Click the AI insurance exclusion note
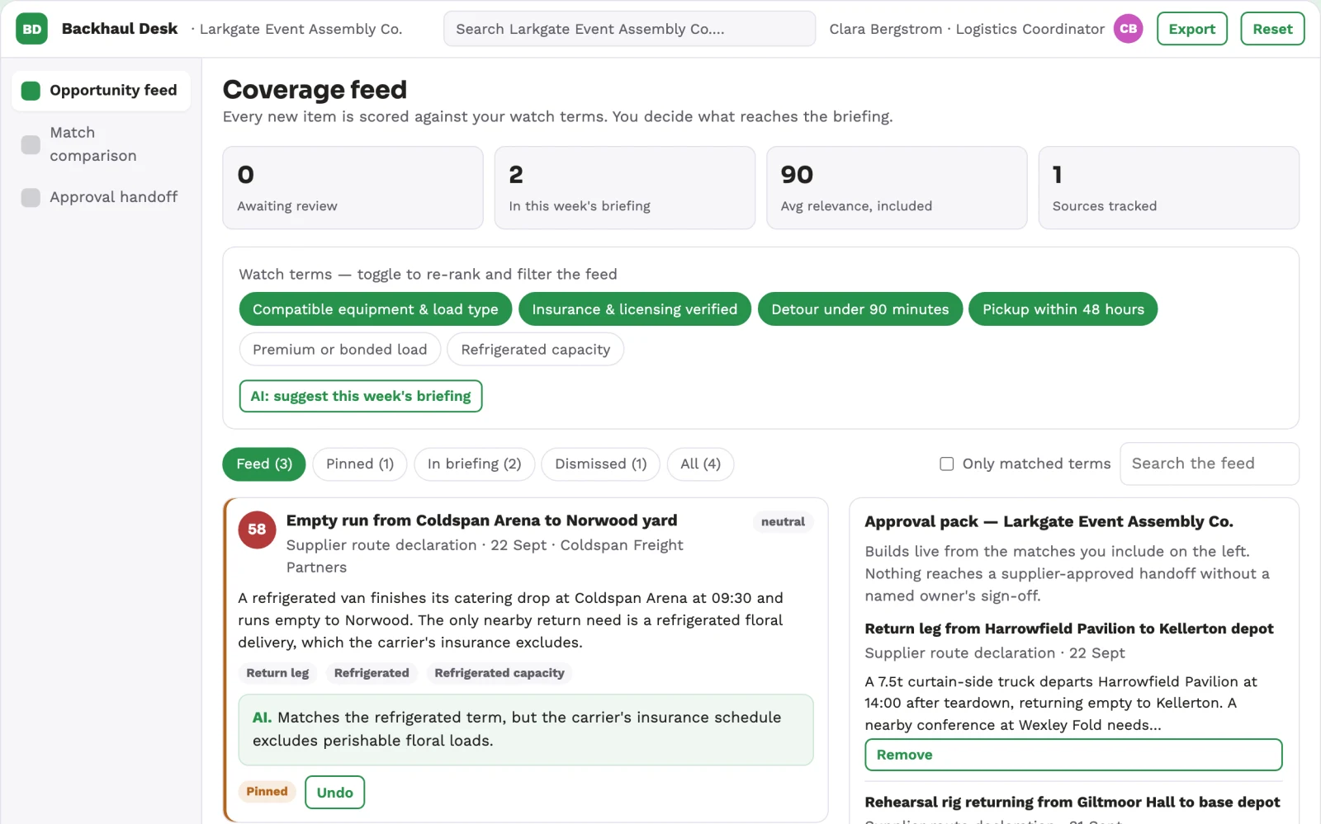The image size is (1321, 824). (526, 729)
